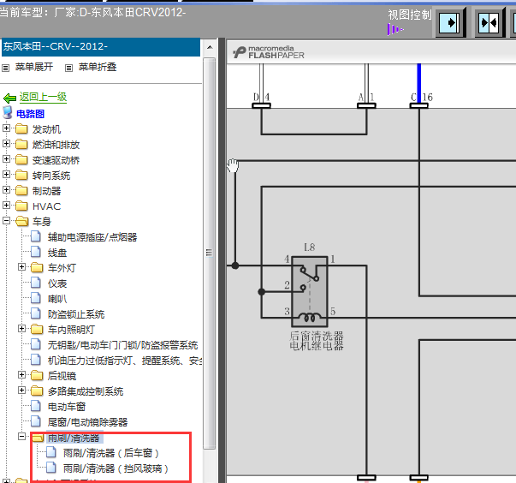The width and height of the screenshot is (516, 483).
Task: Click the 燃油和排放 folder icon
Action: coord(21,144)
